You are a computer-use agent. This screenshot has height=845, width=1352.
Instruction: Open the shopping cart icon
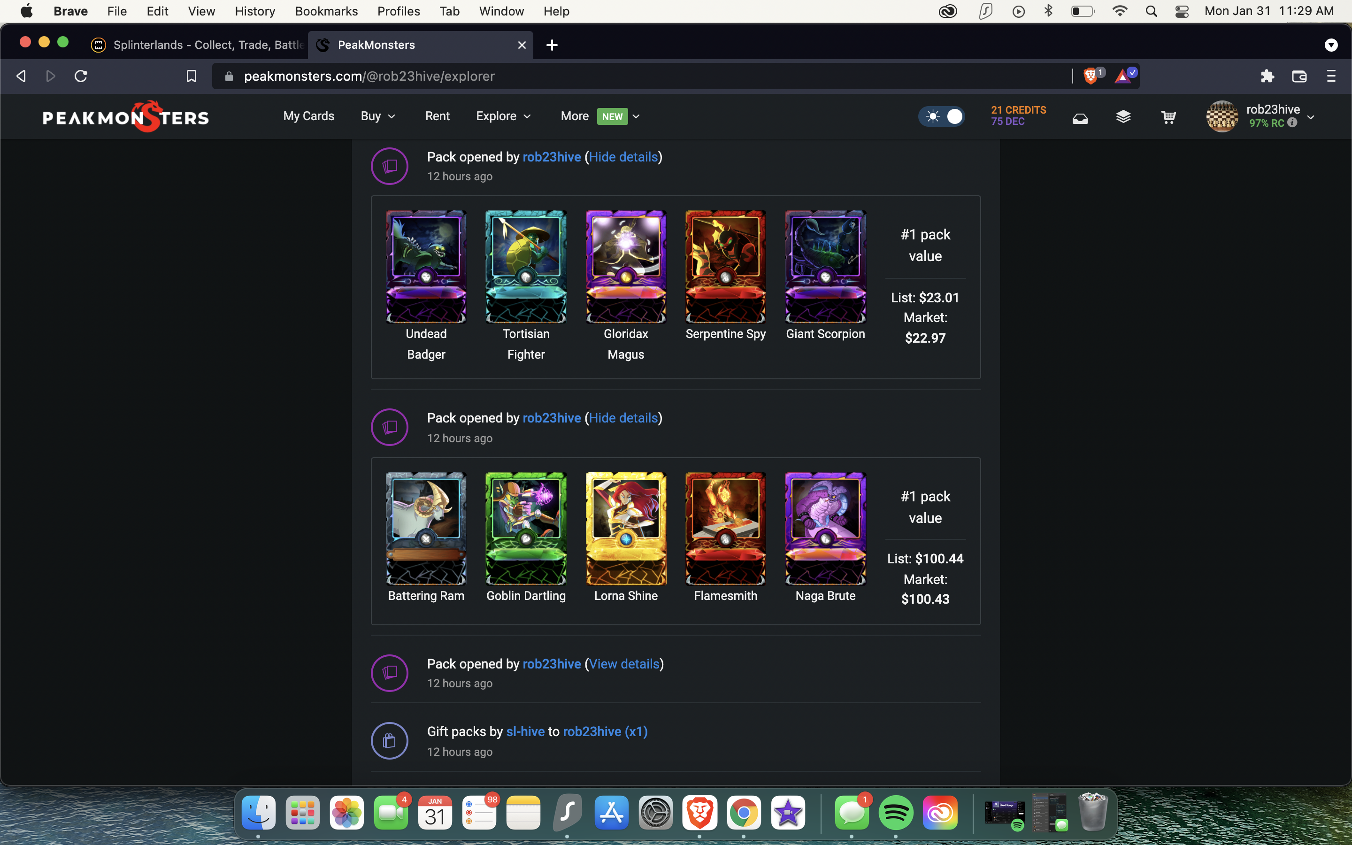1168,117
